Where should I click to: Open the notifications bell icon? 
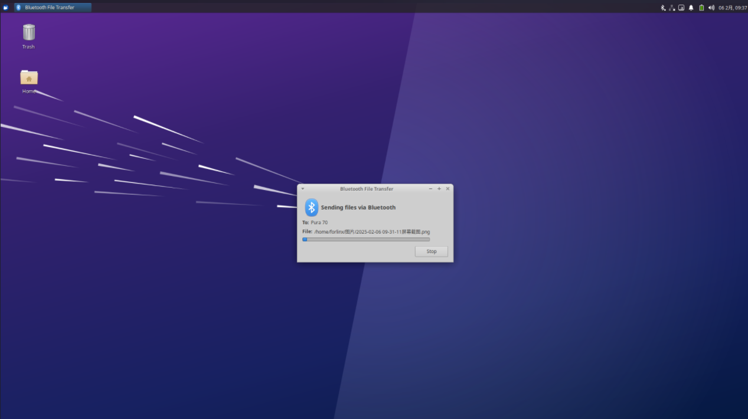tap(691, 8)
